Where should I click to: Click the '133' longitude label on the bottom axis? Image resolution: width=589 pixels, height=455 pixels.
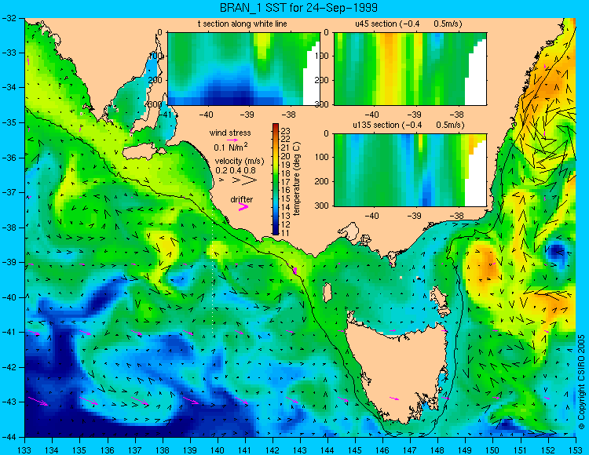pos(25,450)
